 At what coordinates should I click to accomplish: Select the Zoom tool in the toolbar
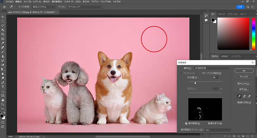pyautogui.click(x=3, y=104)
